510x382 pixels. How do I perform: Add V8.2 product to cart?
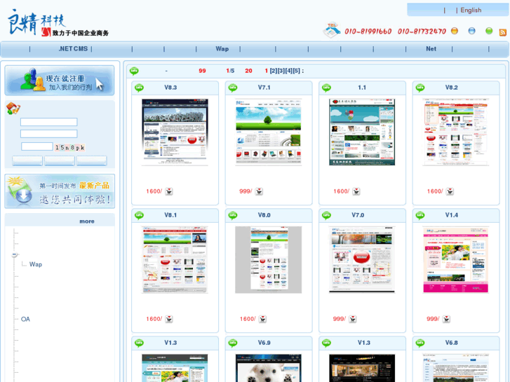click(x=450, y=191)
